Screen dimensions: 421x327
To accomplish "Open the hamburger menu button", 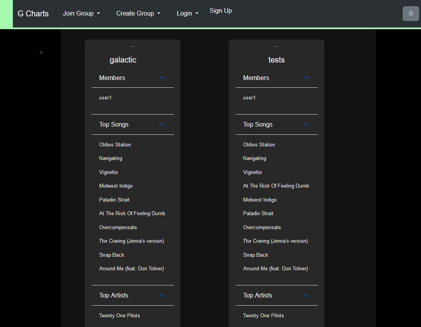I will point(410,14).
